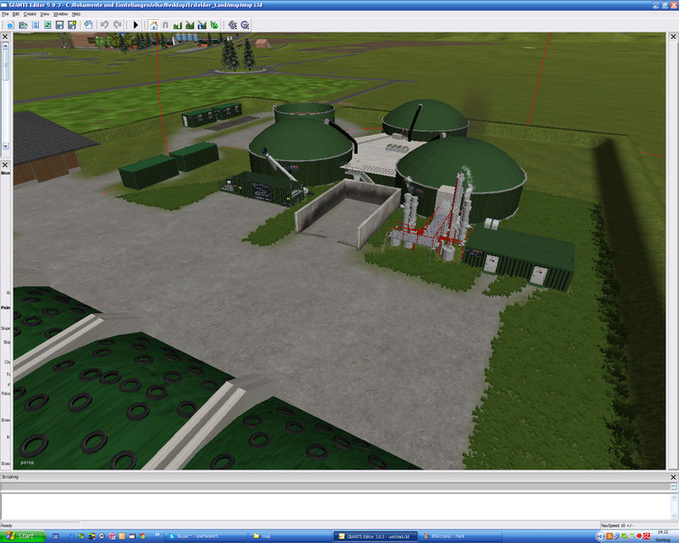Expand hidden system tray icons arrow

tap(599, 537)
